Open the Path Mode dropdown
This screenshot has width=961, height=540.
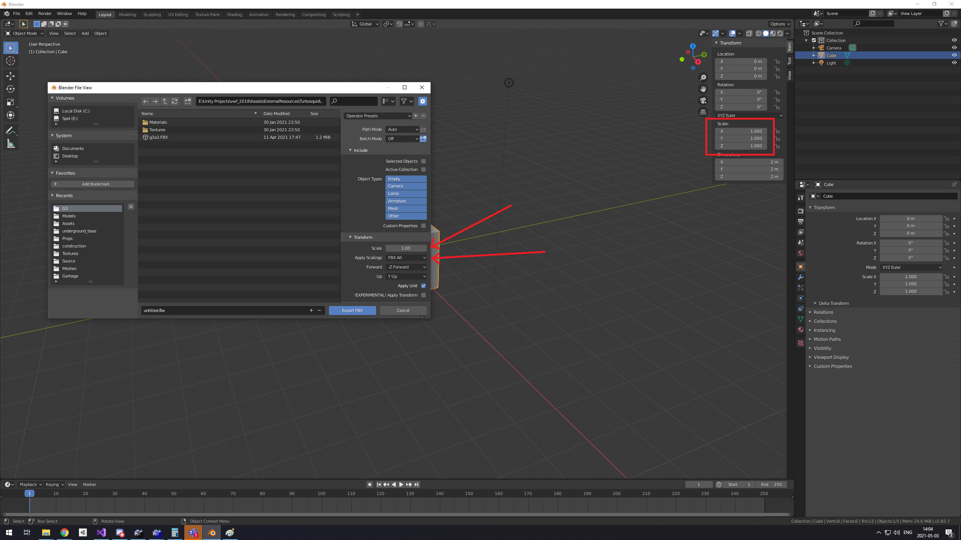coord(402,129)
